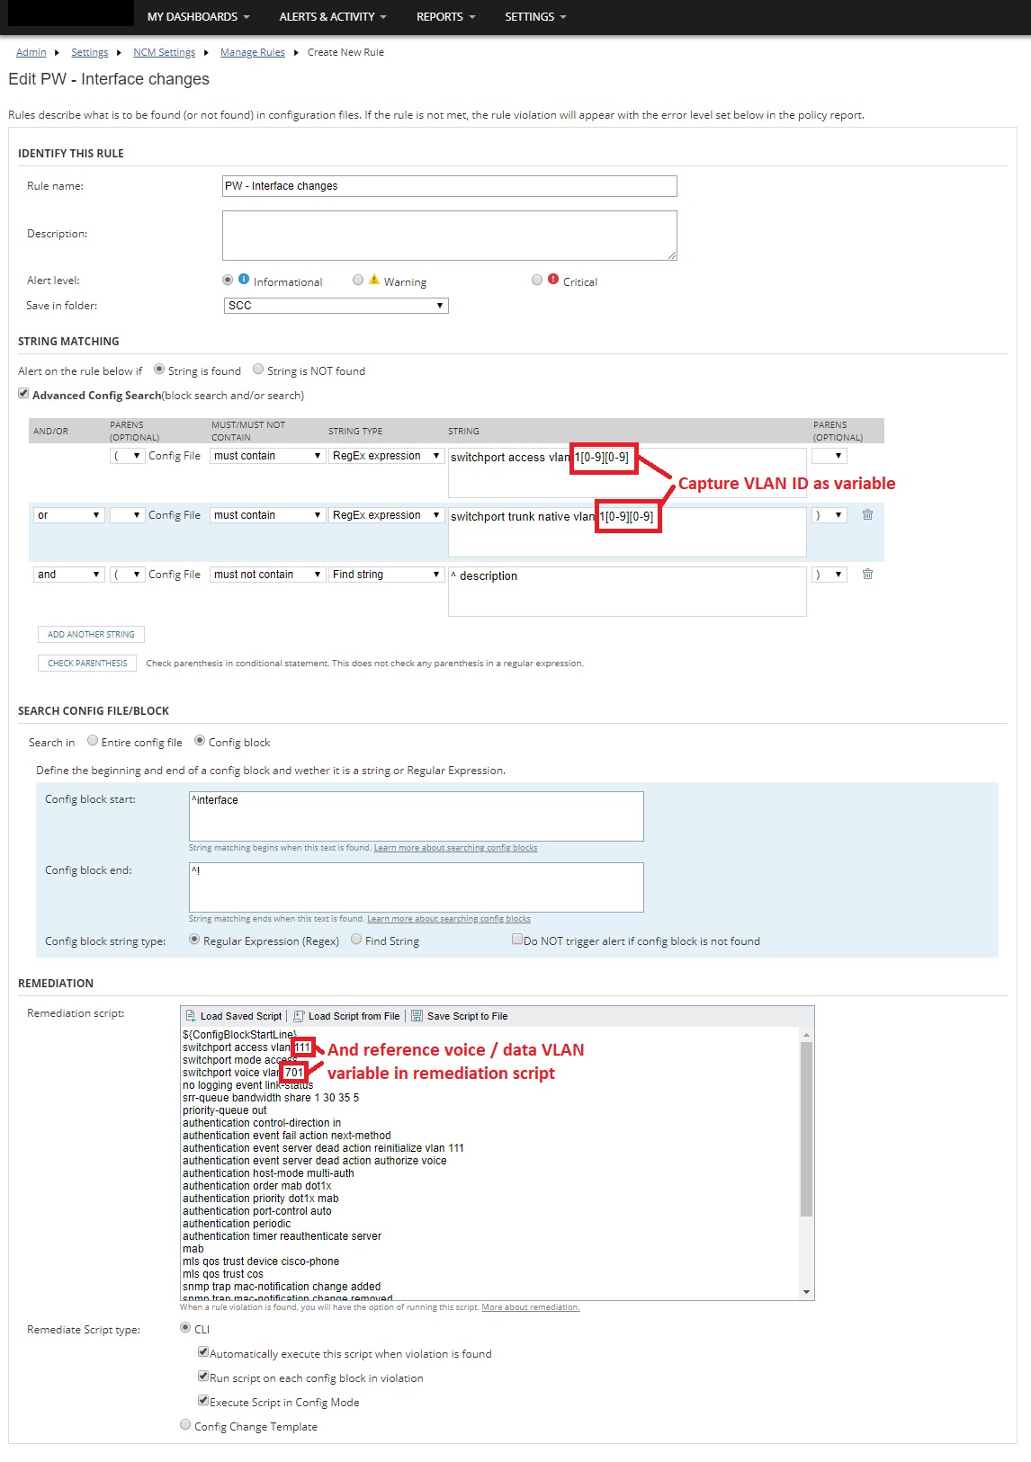1031x1462 pixels.
Task: Open first row 'must contain' dropdown
Action: [x=268, y=456]
